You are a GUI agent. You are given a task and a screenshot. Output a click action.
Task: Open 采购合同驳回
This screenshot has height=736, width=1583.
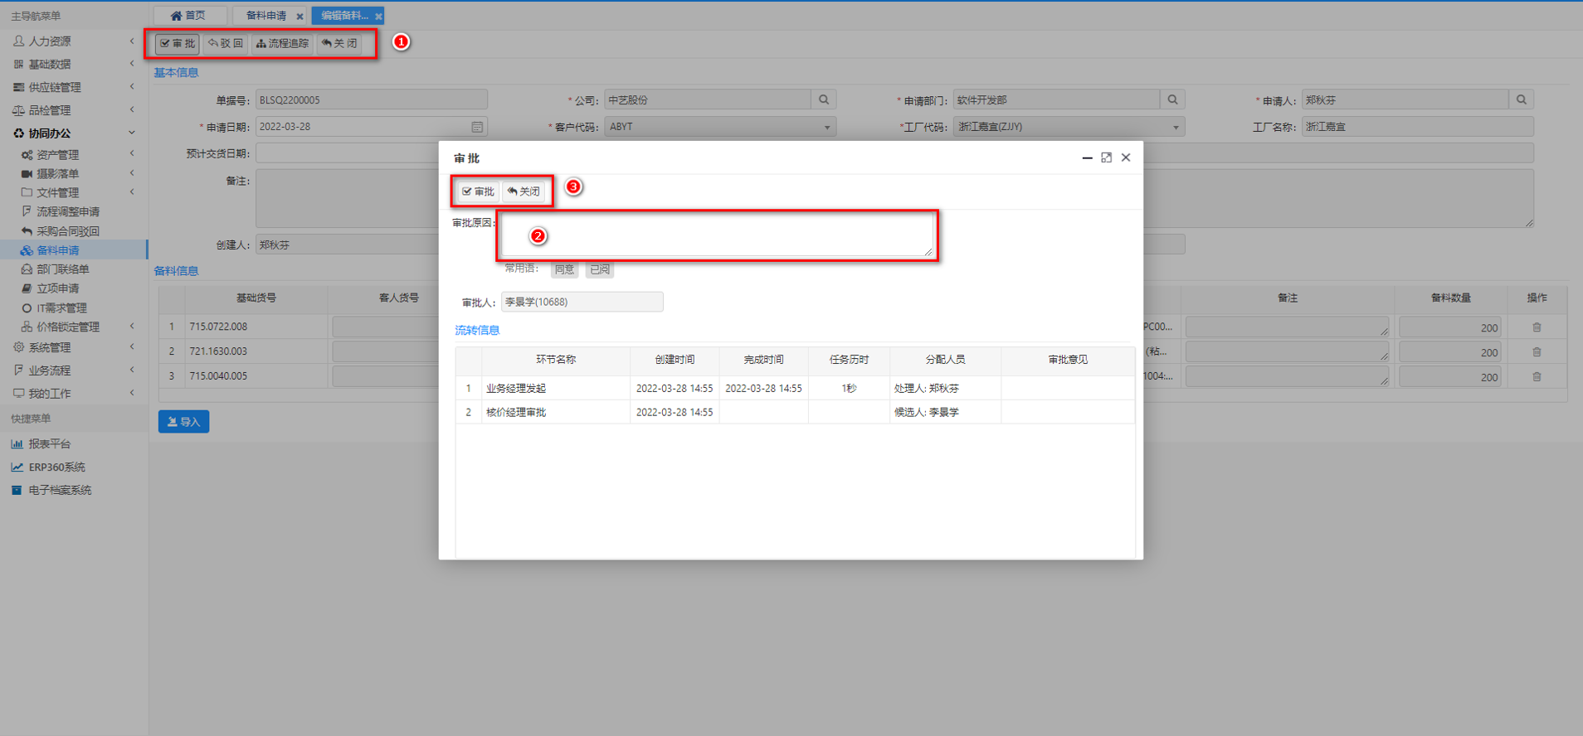pos(74,231)
